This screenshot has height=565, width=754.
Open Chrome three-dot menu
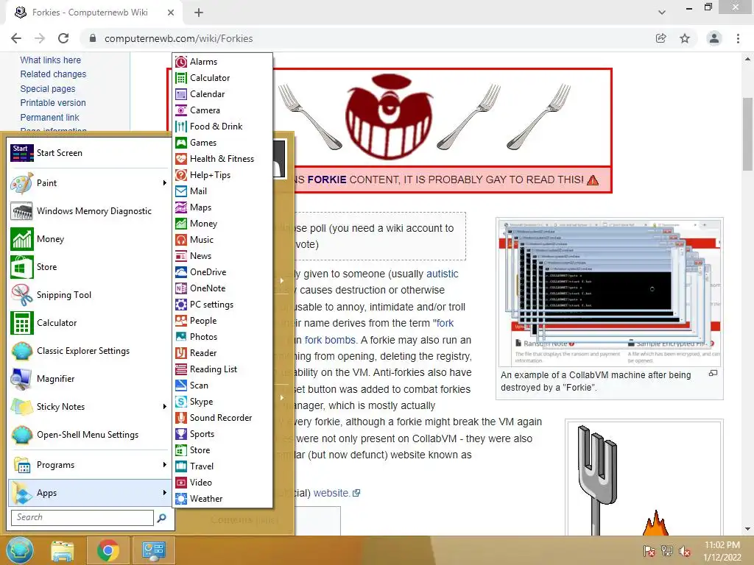(x=738, y=38)
